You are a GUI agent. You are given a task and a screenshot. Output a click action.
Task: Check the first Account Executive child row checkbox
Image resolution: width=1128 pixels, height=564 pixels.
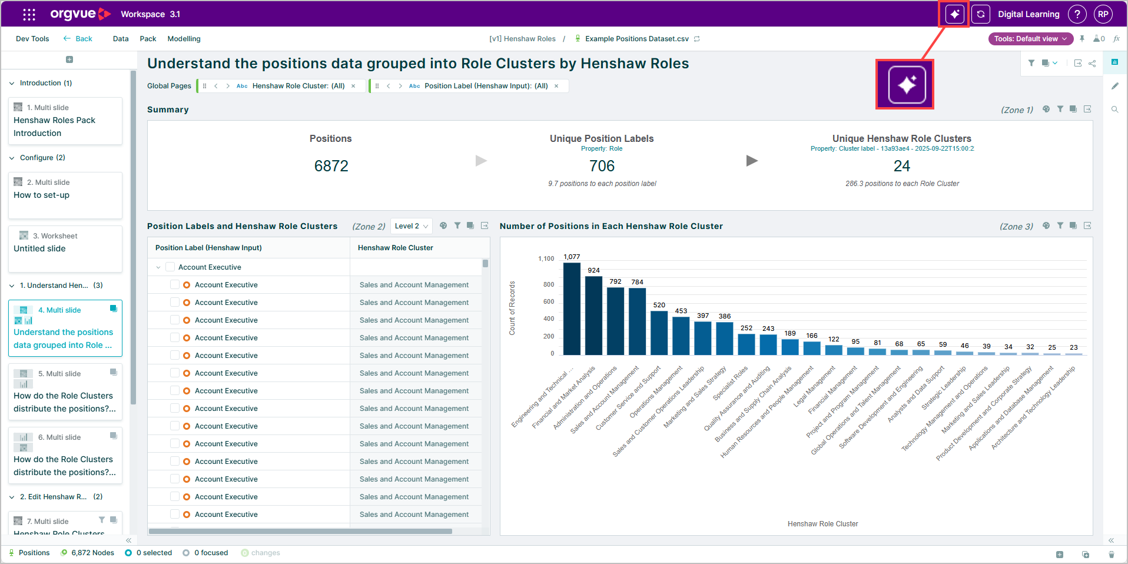click(175, 285)
